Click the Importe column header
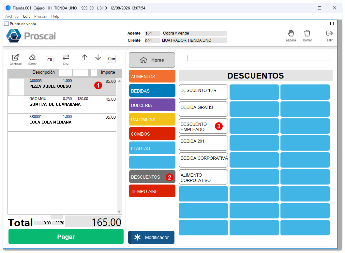 pyautogui.click(x=108, y=72)
